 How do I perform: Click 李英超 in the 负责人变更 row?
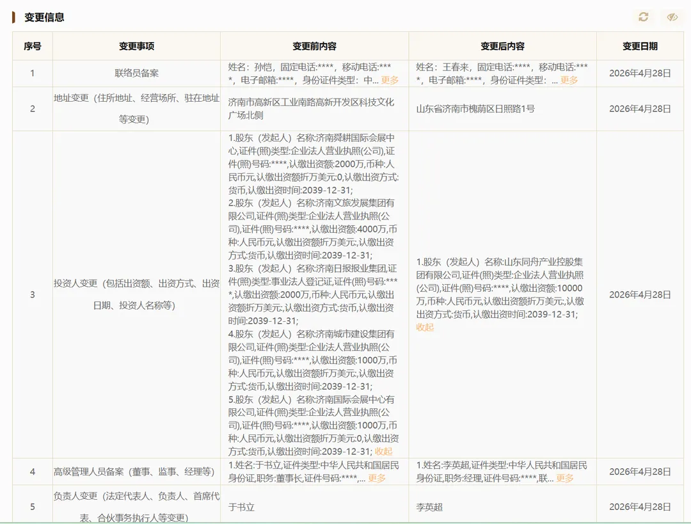pos(429,507)
